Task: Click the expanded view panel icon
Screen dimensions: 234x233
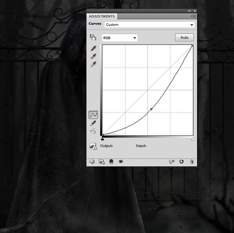Action: tap(102, 162)
